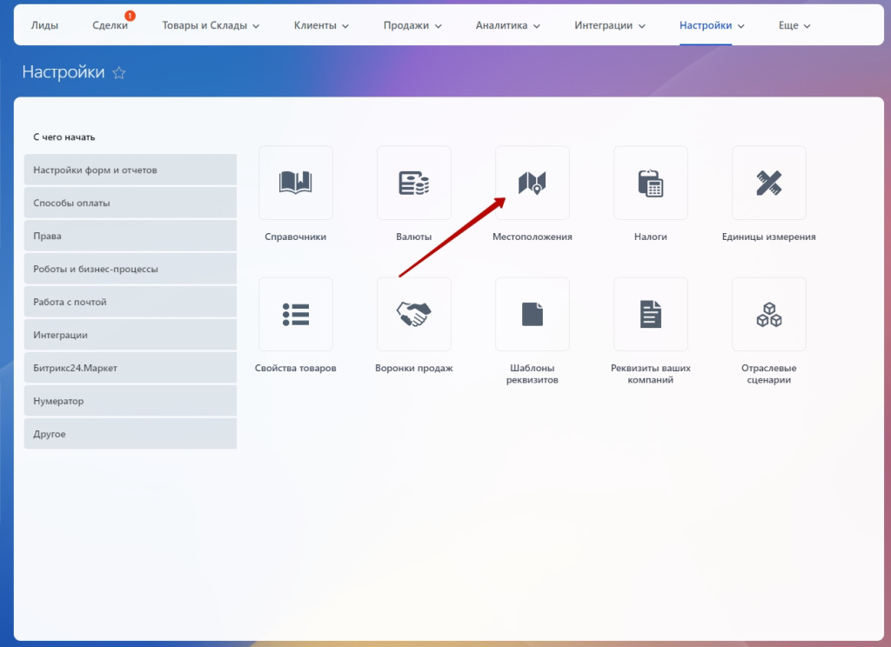Open the Свойства товаров list icon
This screenshot has height=647, width=891.
[295, 314]
